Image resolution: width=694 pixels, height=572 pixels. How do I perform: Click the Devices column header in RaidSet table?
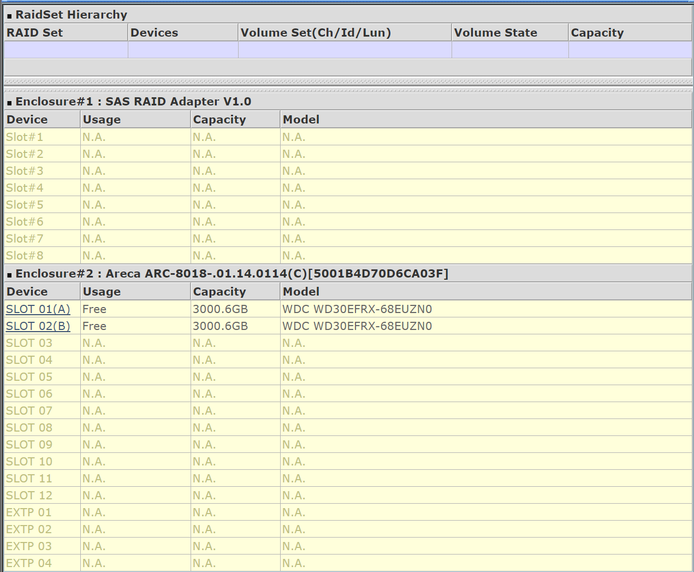155,33
